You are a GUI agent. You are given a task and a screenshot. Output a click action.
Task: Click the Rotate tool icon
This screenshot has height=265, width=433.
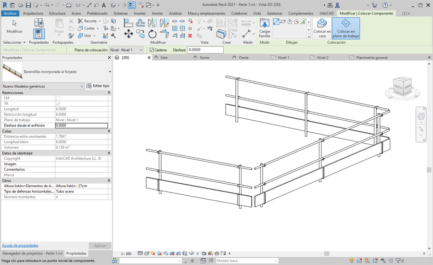(153, 34)
